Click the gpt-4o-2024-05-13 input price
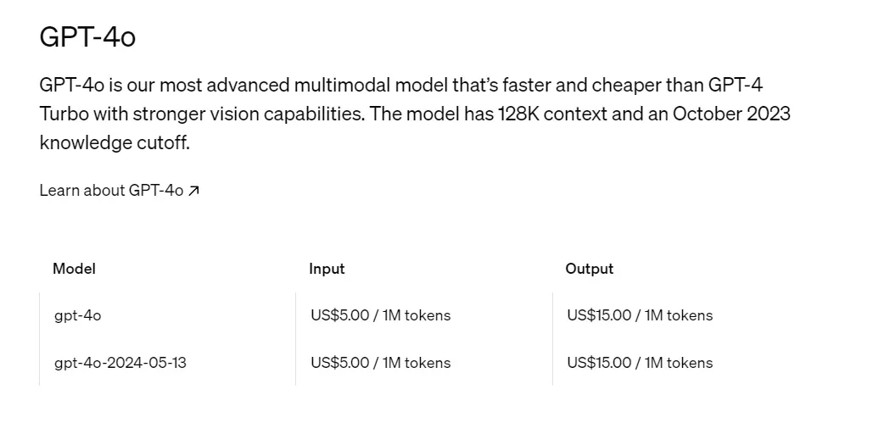 point(380,363)
